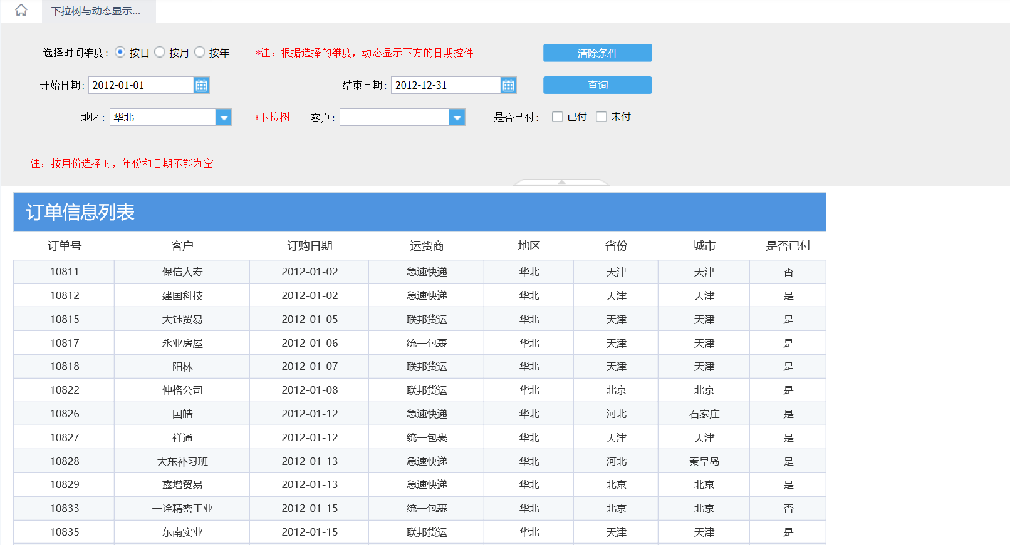This screenshot has height=545, width=1010.
Task: Click the 查询 button
Action: [x=598, y=85]
